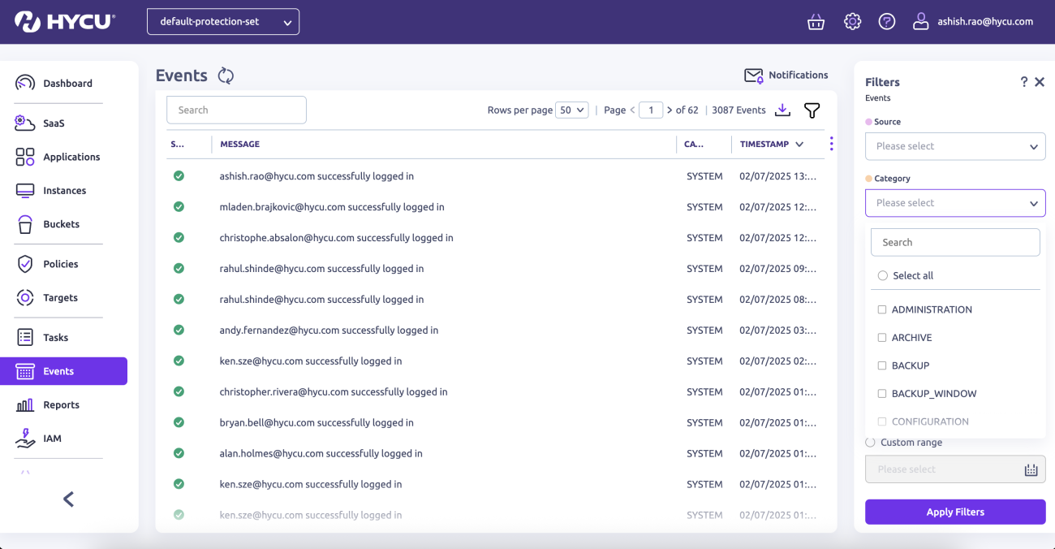Open the Source filter dropdown

coord(955,146)
